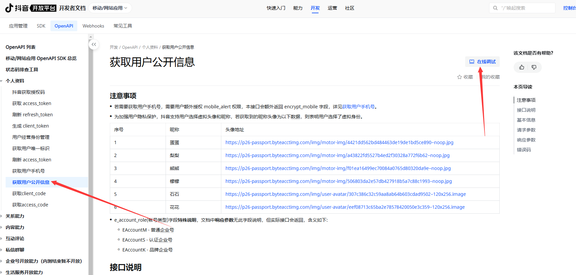Screen dimensions: 576x275
Task: Click the Douyin open platform logo
Action: [31, 8]
